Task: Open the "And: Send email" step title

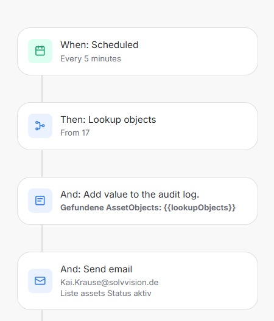Action: pos(96,269)
